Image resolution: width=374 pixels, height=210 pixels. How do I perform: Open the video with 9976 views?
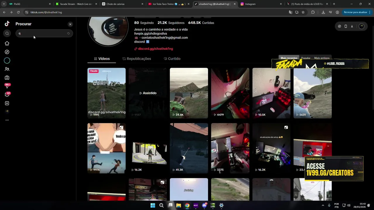point(106,148)
